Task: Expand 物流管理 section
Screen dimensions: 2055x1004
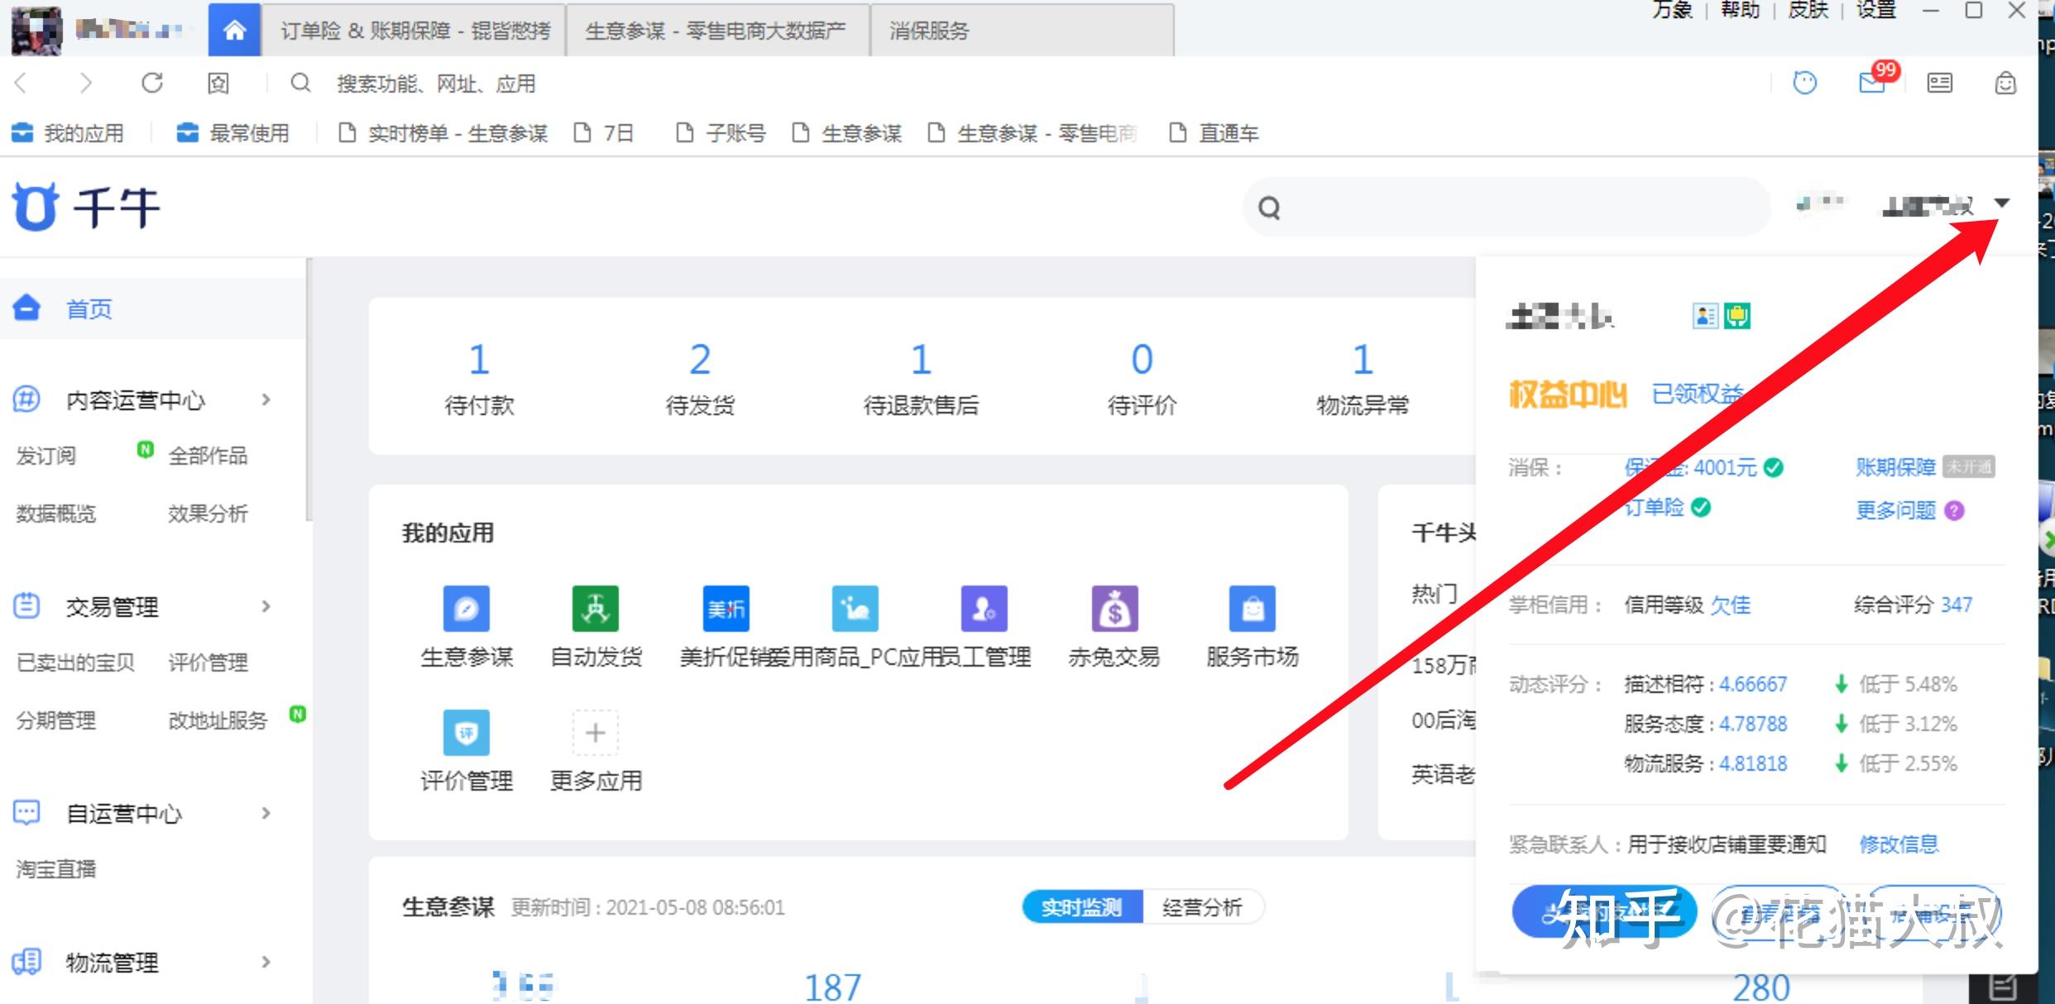Action: 266,962
